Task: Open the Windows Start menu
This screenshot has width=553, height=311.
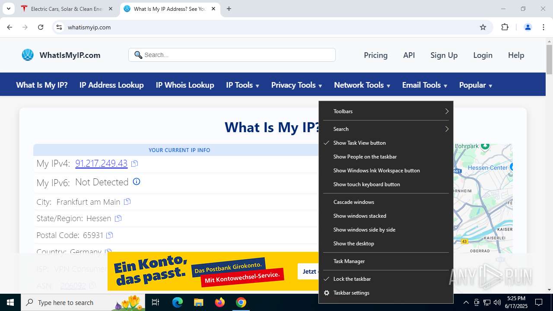Action: 10,302
